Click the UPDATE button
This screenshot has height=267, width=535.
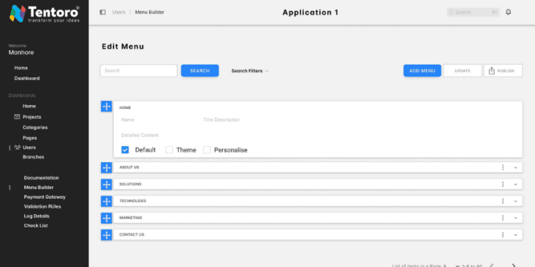coord(463,70)
